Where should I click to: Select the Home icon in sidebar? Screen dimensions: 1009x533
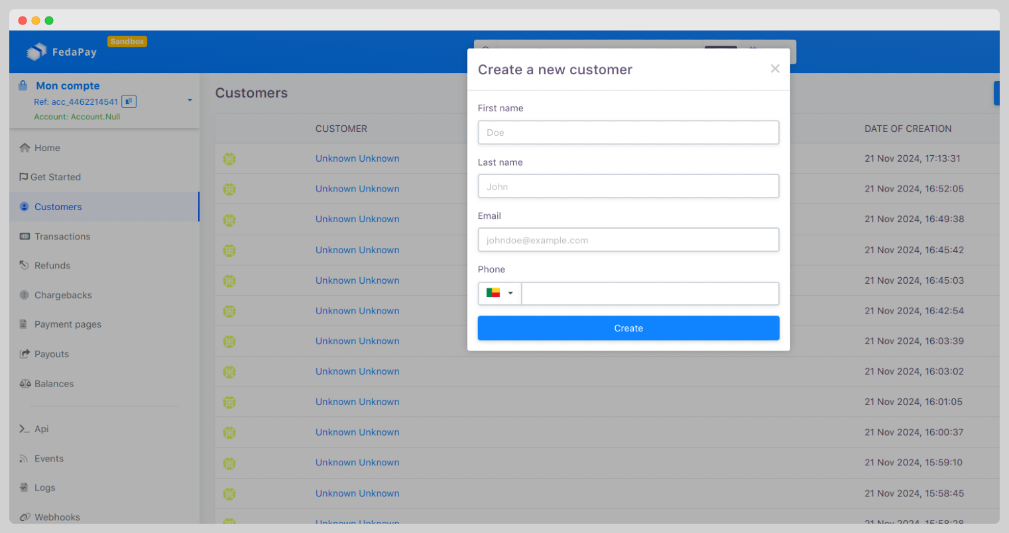pyautogui.click(x=26, y=147)
